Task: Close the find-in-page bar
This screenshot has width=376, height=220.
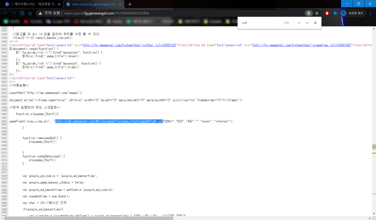Action: 315,23
